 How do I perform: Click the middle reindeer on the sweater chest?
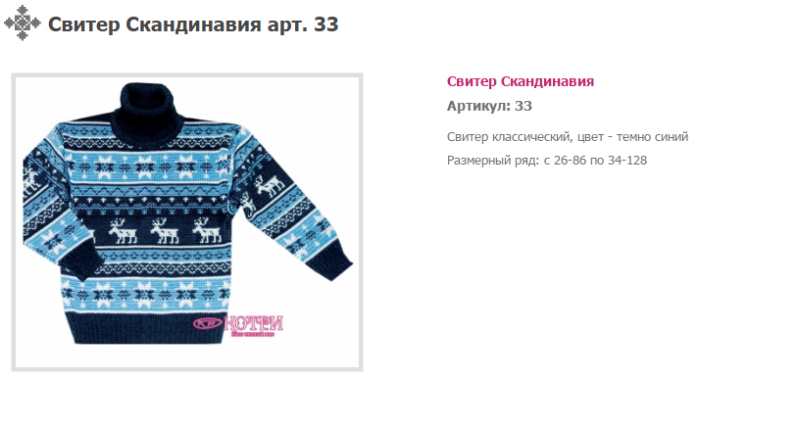coord(165,231)
